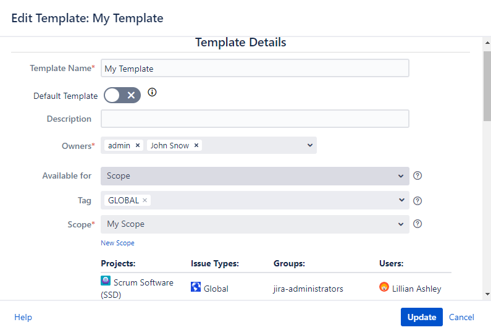Click help icon next to Tag field
This screenshot has height=330, width=491.
click(x=418, y=200)
